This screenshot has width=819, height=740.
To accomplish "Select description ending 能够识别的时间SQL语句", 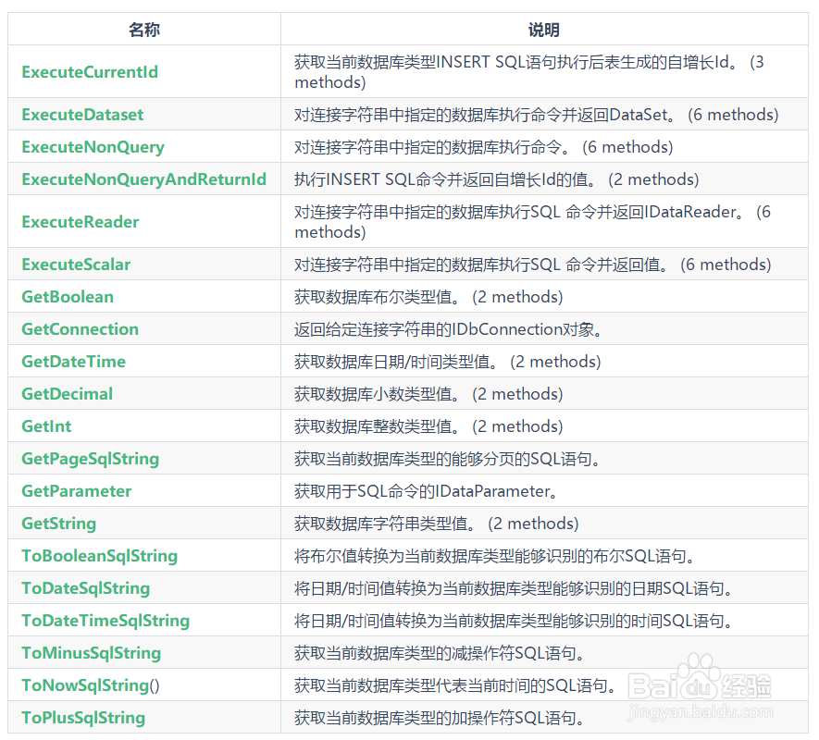I will [x=514, y=621].
